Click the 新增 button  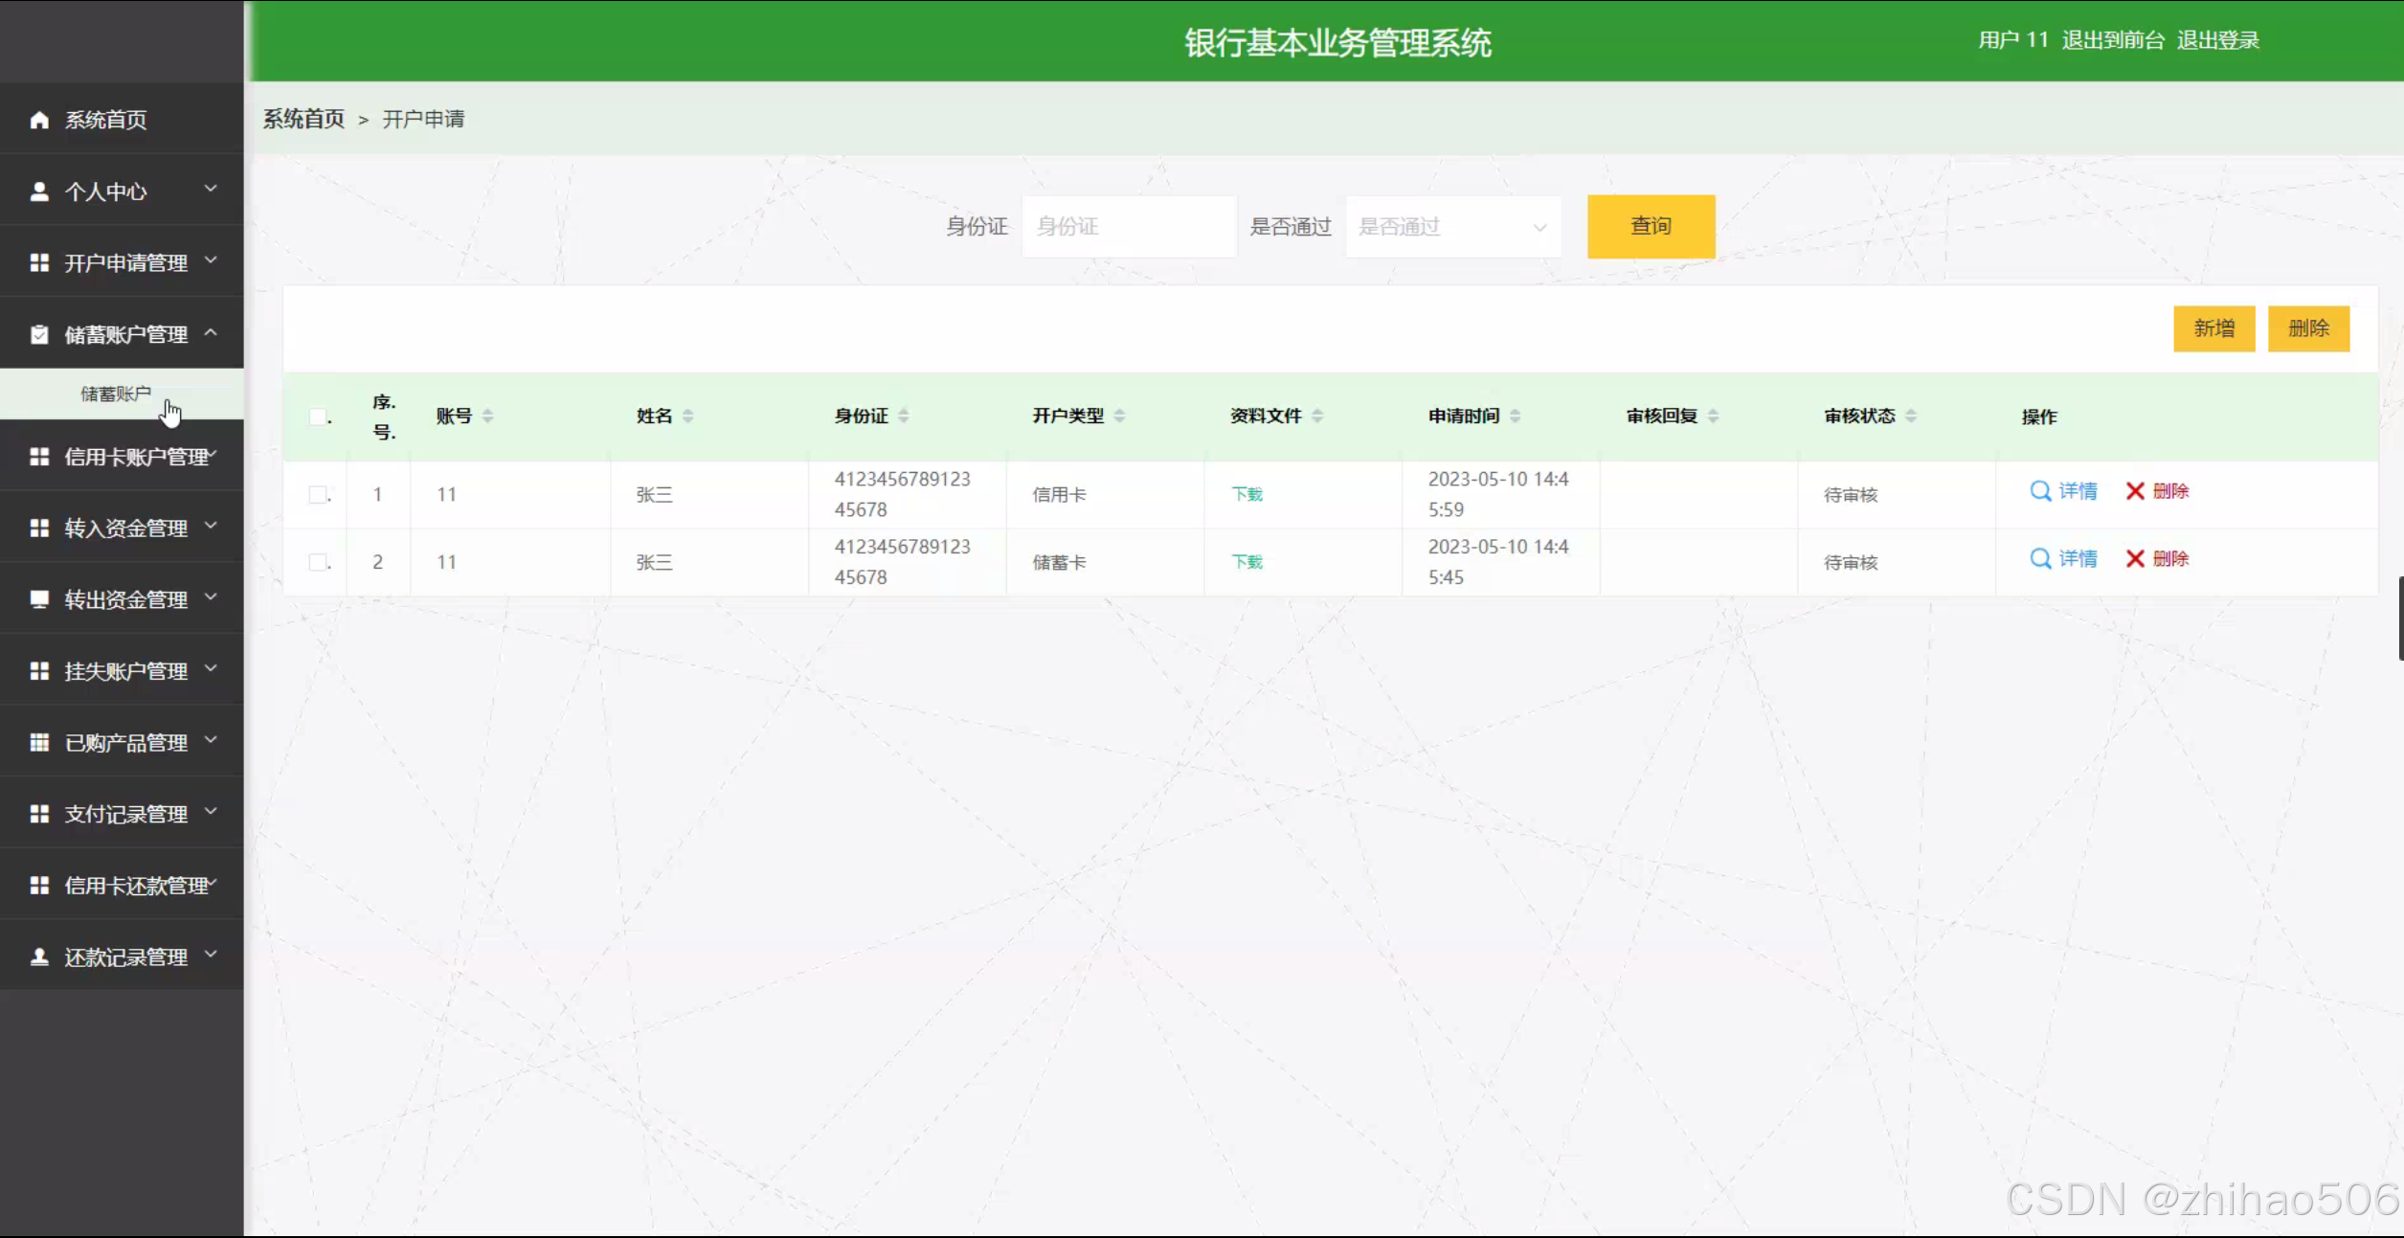point(2213,328)
